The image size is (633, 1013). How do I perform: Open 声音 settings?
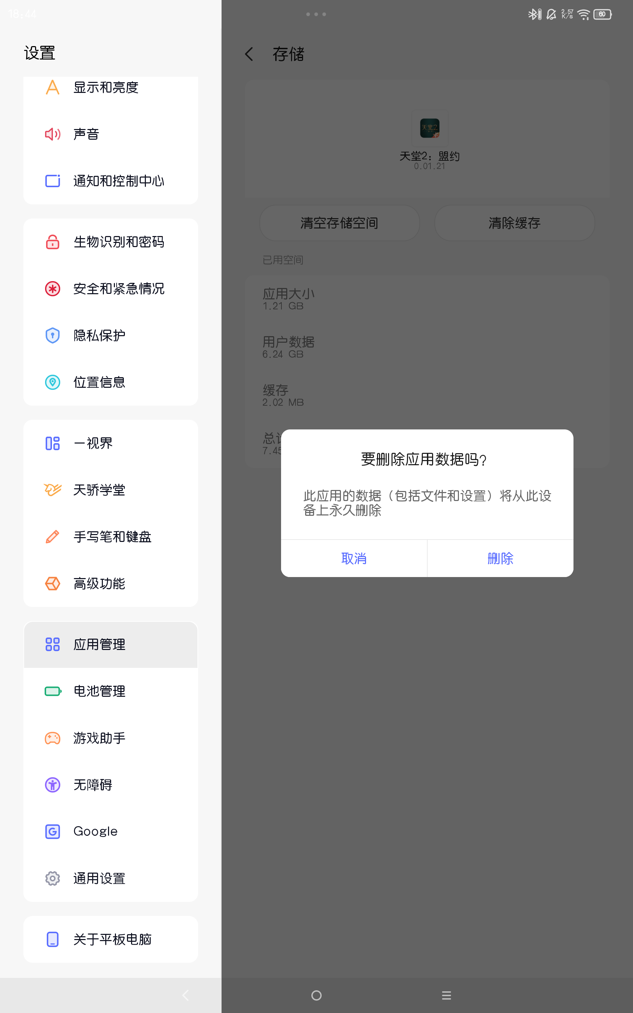tap(110, 134)
